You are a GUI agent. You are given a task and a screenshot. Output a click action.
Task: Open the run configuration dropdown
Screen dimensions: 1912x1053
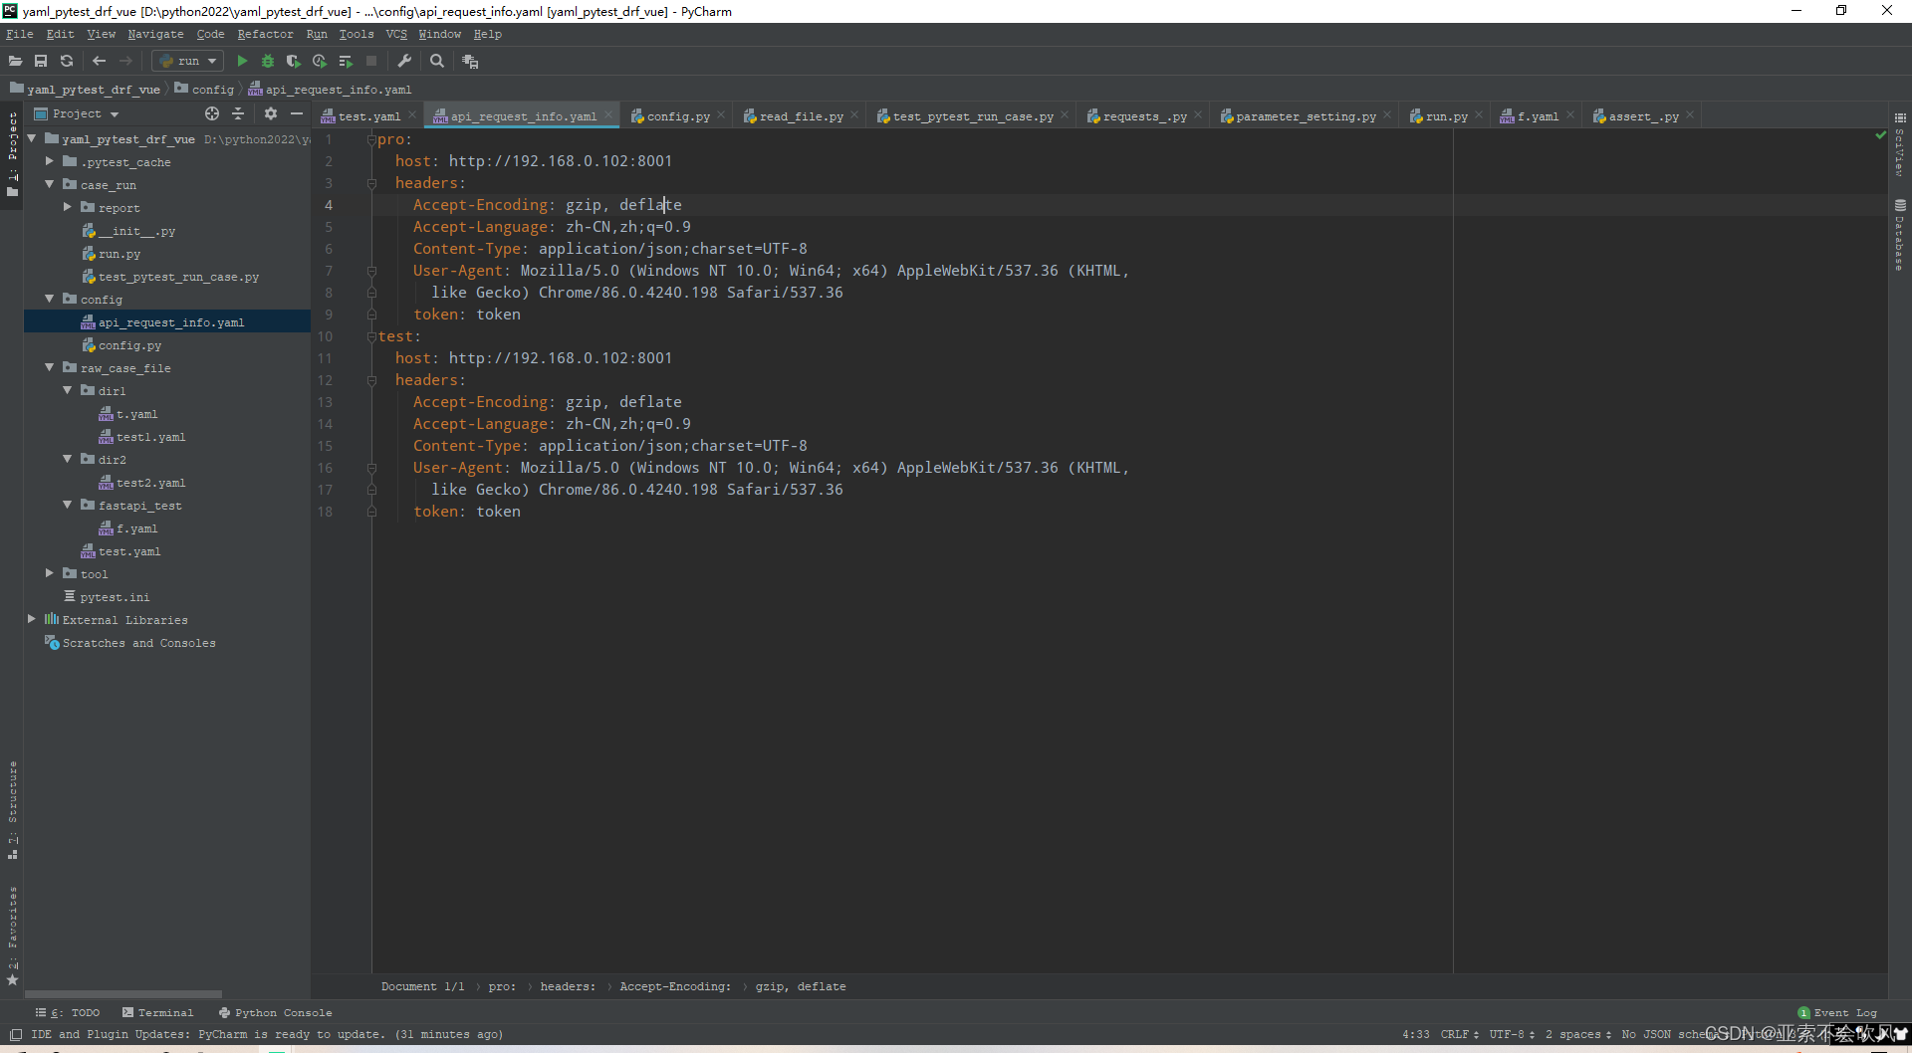(x=188, y=61)
